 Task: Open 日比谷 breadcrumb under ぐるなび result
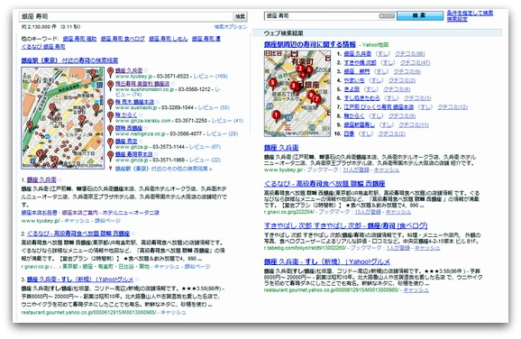click(126, 267)
